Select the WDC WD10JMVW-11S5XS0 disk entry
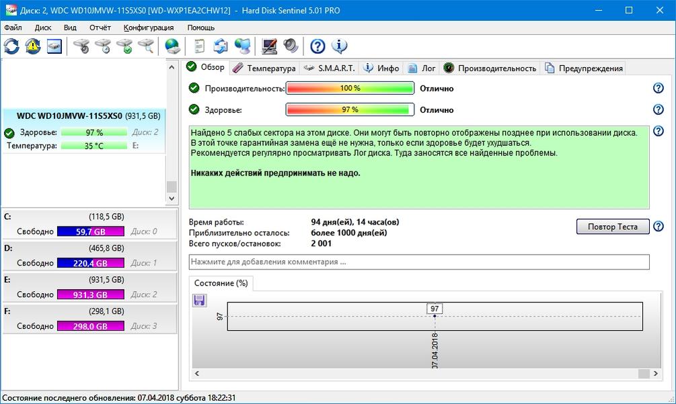676x404 pixels. (83, 130)
